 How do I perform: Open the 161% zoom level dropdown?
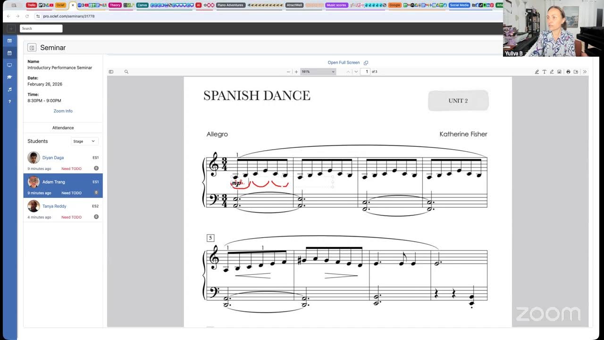point(318,72)
